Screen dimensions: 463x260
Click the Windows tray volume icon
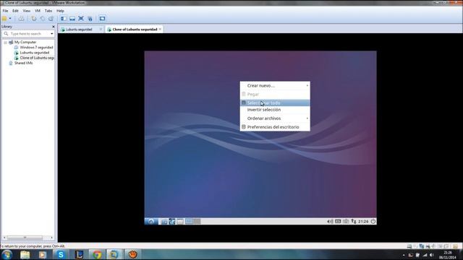(432, 255)
